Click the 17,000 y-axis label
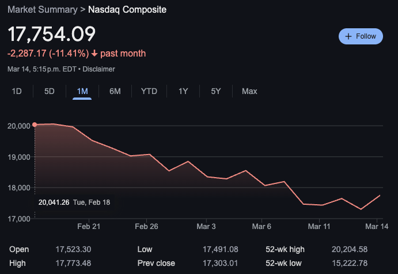The width and height of the screenshot is (398, 274). [19, 219]
